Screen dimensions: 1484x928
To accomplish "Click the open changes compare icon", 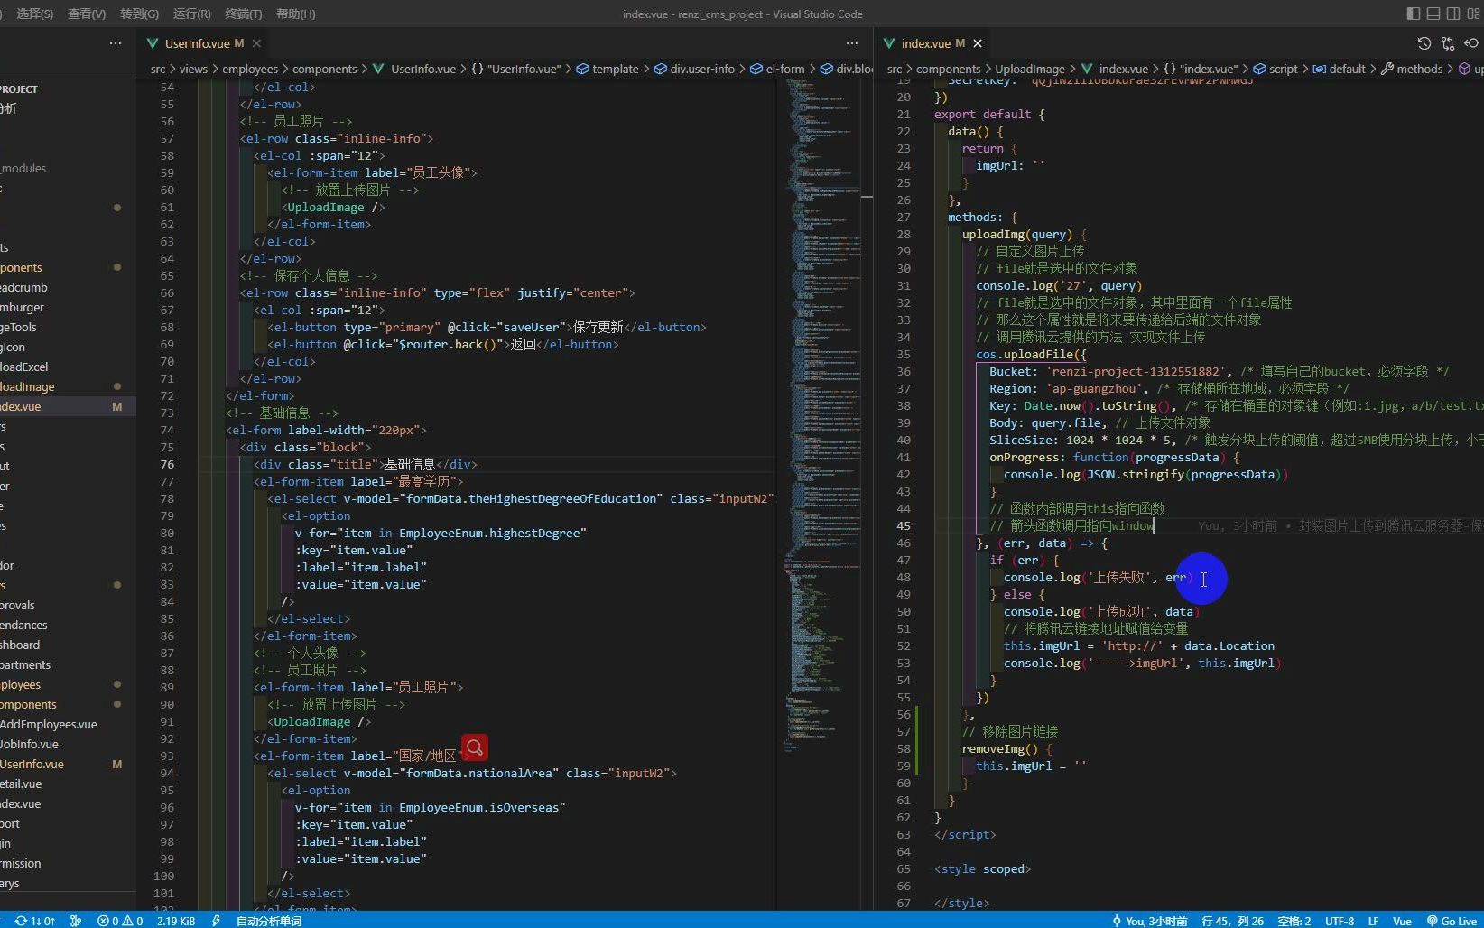I will coord(1448,43).
